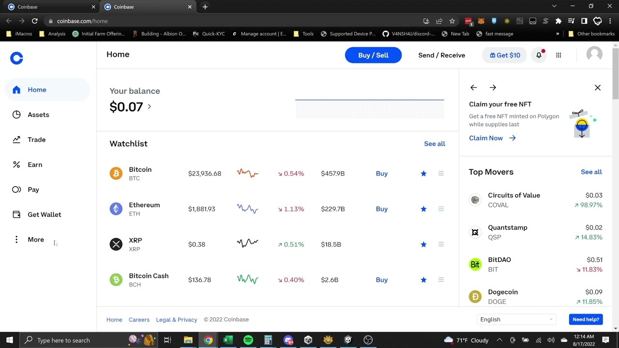Click the user profile avatar
The image size is (619, 348).
pos(594,55)
